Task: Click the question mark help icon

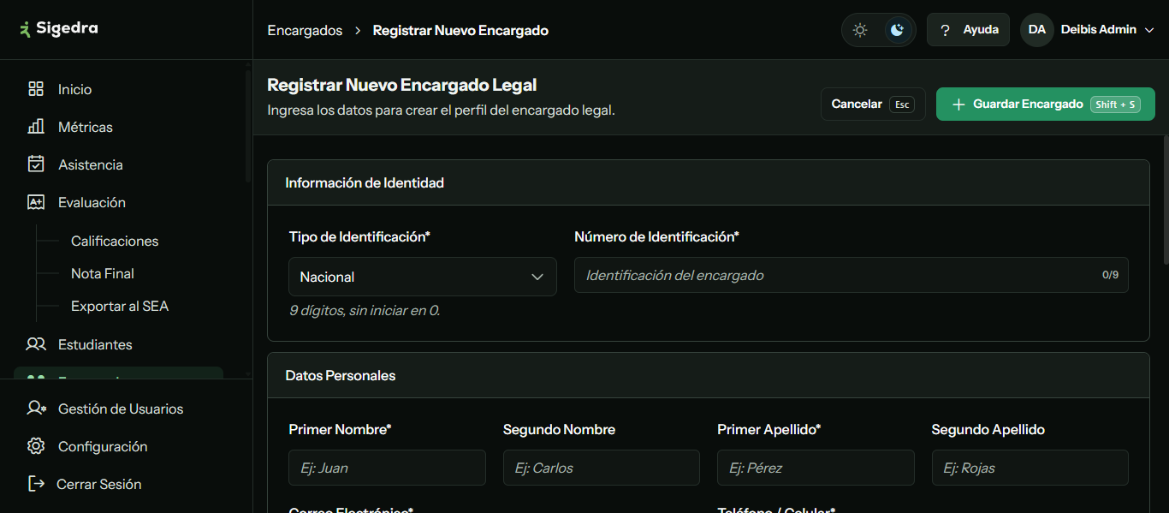Action: pyautogui.click(x=945, y=30)
